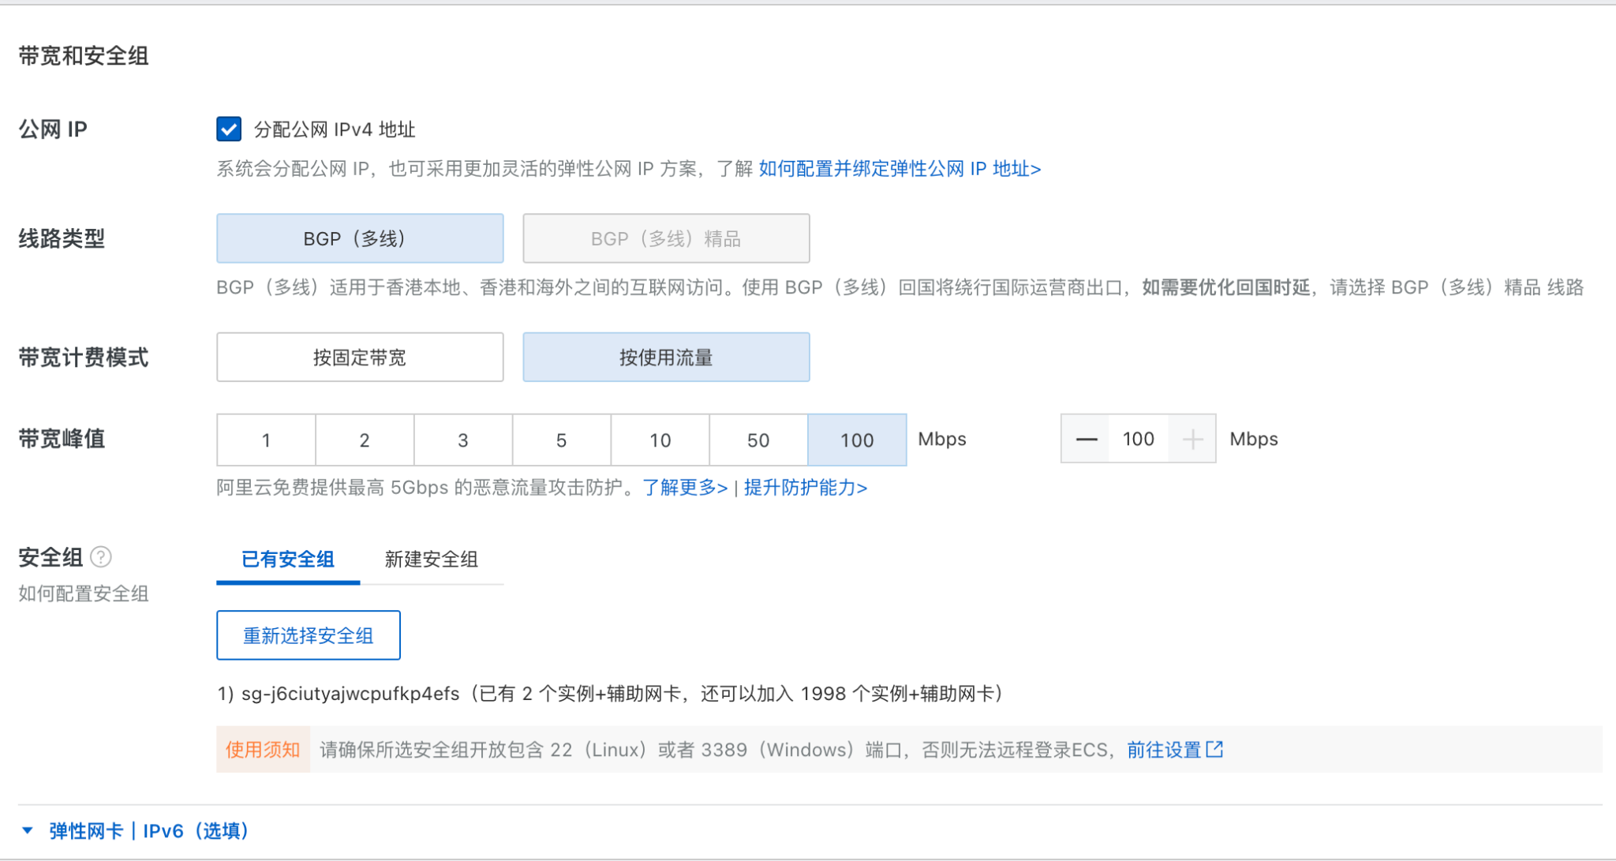1616x861 pixels.
Task: Focus the bandwidth value field showing 100
Action: point(1139,439)
